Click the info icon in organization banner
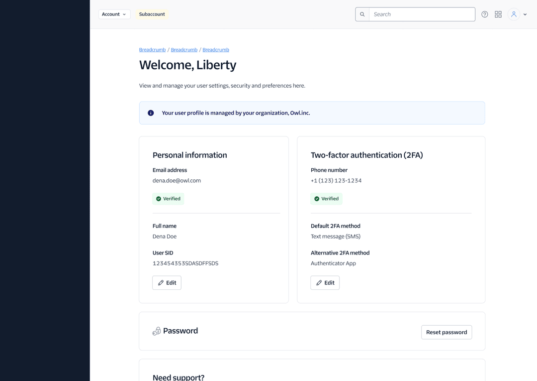 151,113
